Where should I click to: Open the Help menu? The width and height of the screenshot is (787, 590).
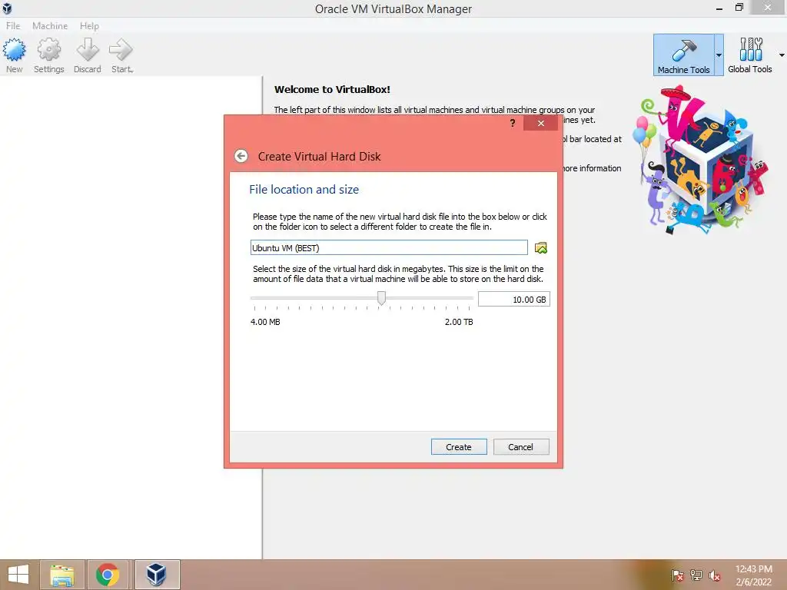[x=89, y=25]
